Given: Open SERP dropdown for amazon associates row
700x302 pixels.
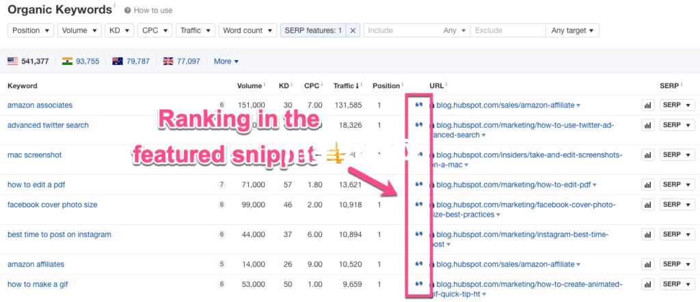Looking at the screenshot, I should [677, 105].
